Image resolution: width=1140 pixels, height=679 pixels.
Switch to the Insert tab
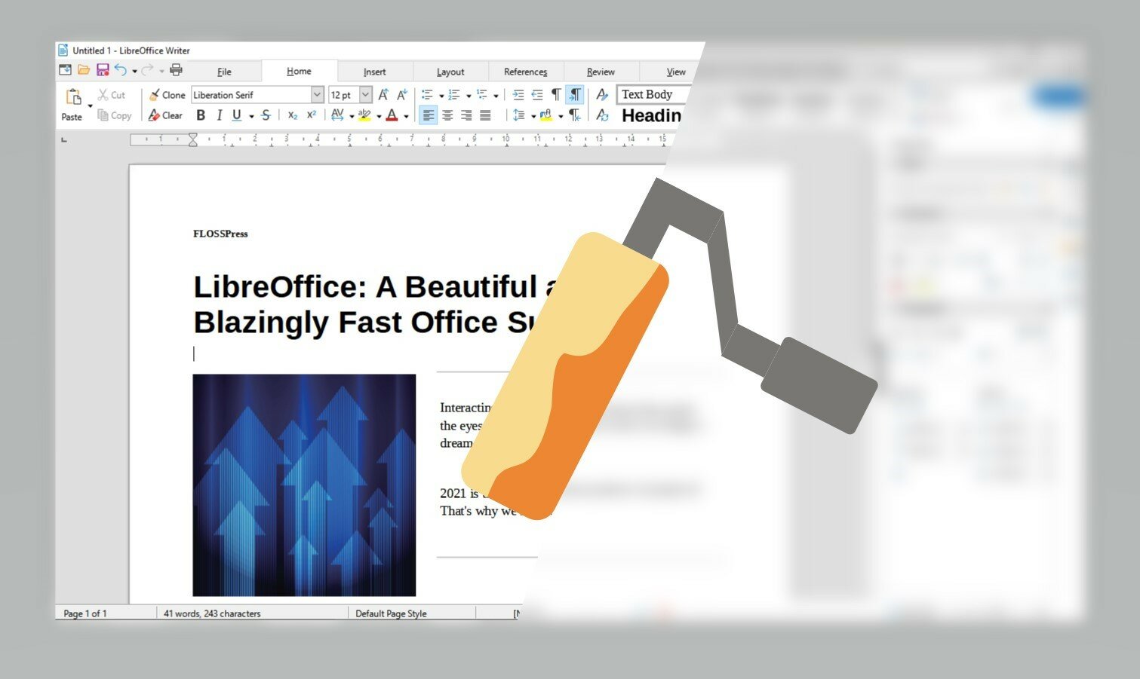pos(374,72)
